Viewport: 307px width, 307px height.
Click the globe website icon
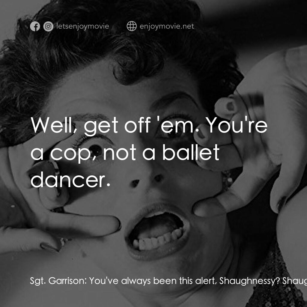(x=132, y=26)
